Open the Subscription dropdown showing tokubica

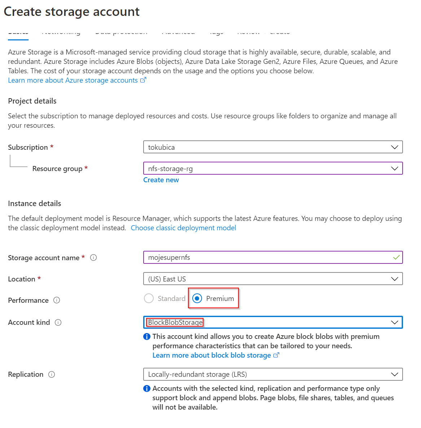273,147
